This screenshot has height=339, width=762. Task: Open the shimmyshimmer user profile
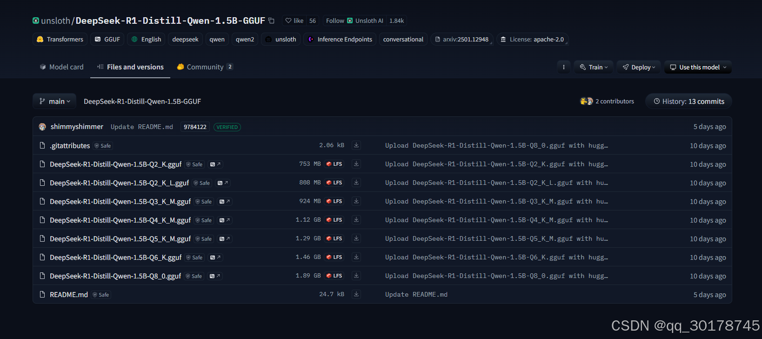tap(77, 127)
